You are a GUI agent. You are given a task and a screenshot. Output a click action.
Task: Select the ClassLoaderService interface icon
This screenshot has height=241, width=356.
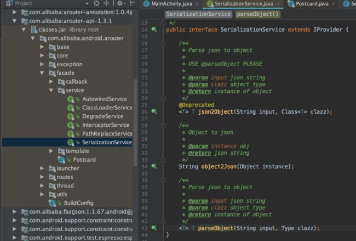point(71,108)
